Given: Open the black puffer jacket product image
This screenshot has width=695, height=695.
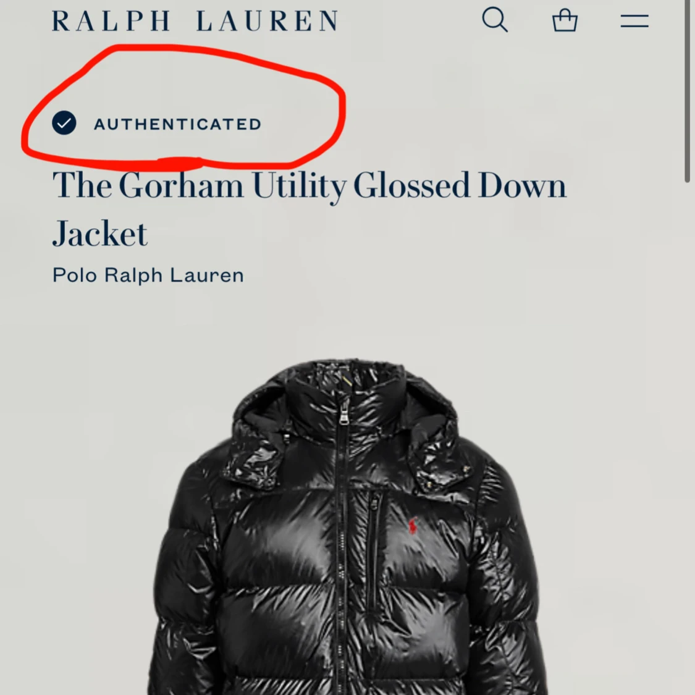Looking at the screenshot, I should click(x=347, y=528).
